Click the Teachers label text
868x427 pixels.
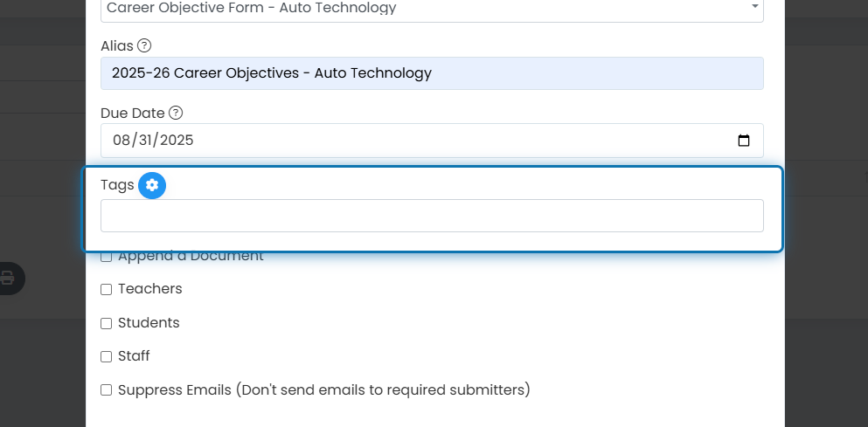point(150,289)
